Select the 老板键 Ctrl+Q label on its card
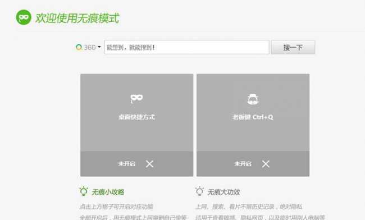 pyautogui.click(x=253, y=117)
